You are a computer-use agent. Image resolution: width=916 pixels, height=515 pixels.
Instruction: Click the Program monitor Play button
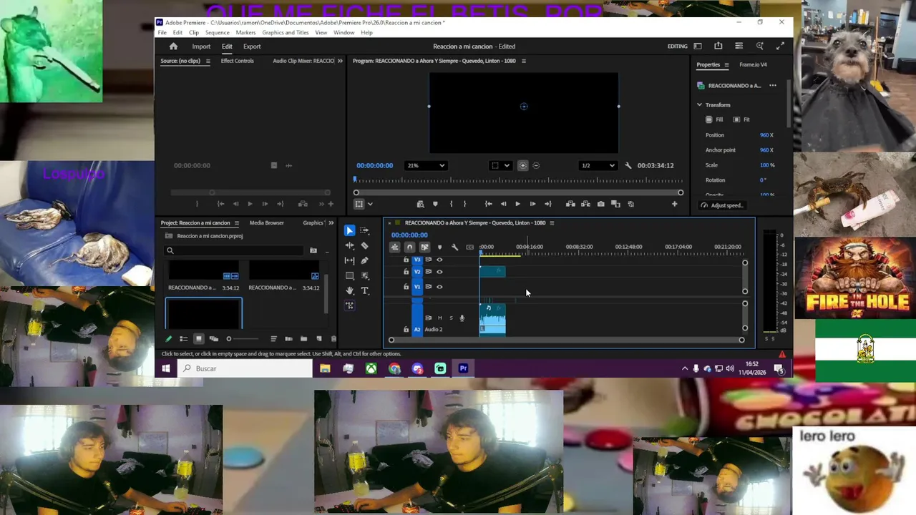[517, 204]
